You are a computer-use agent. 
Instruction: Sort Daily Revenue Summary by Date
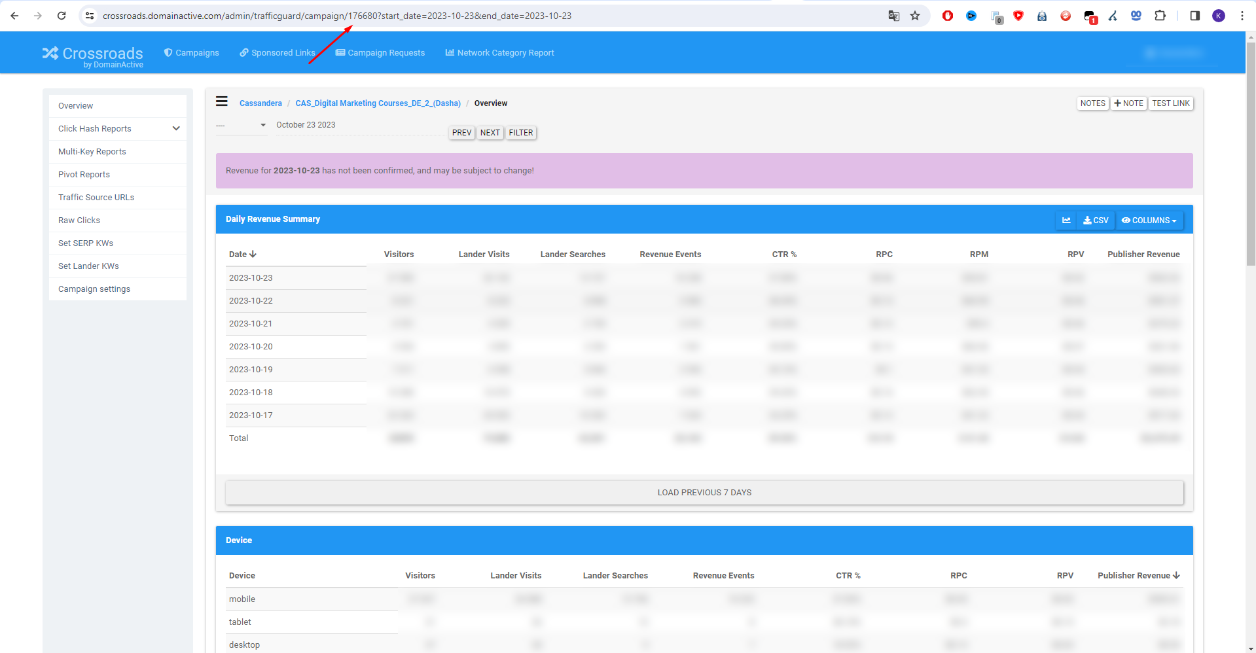pos(242,255)
